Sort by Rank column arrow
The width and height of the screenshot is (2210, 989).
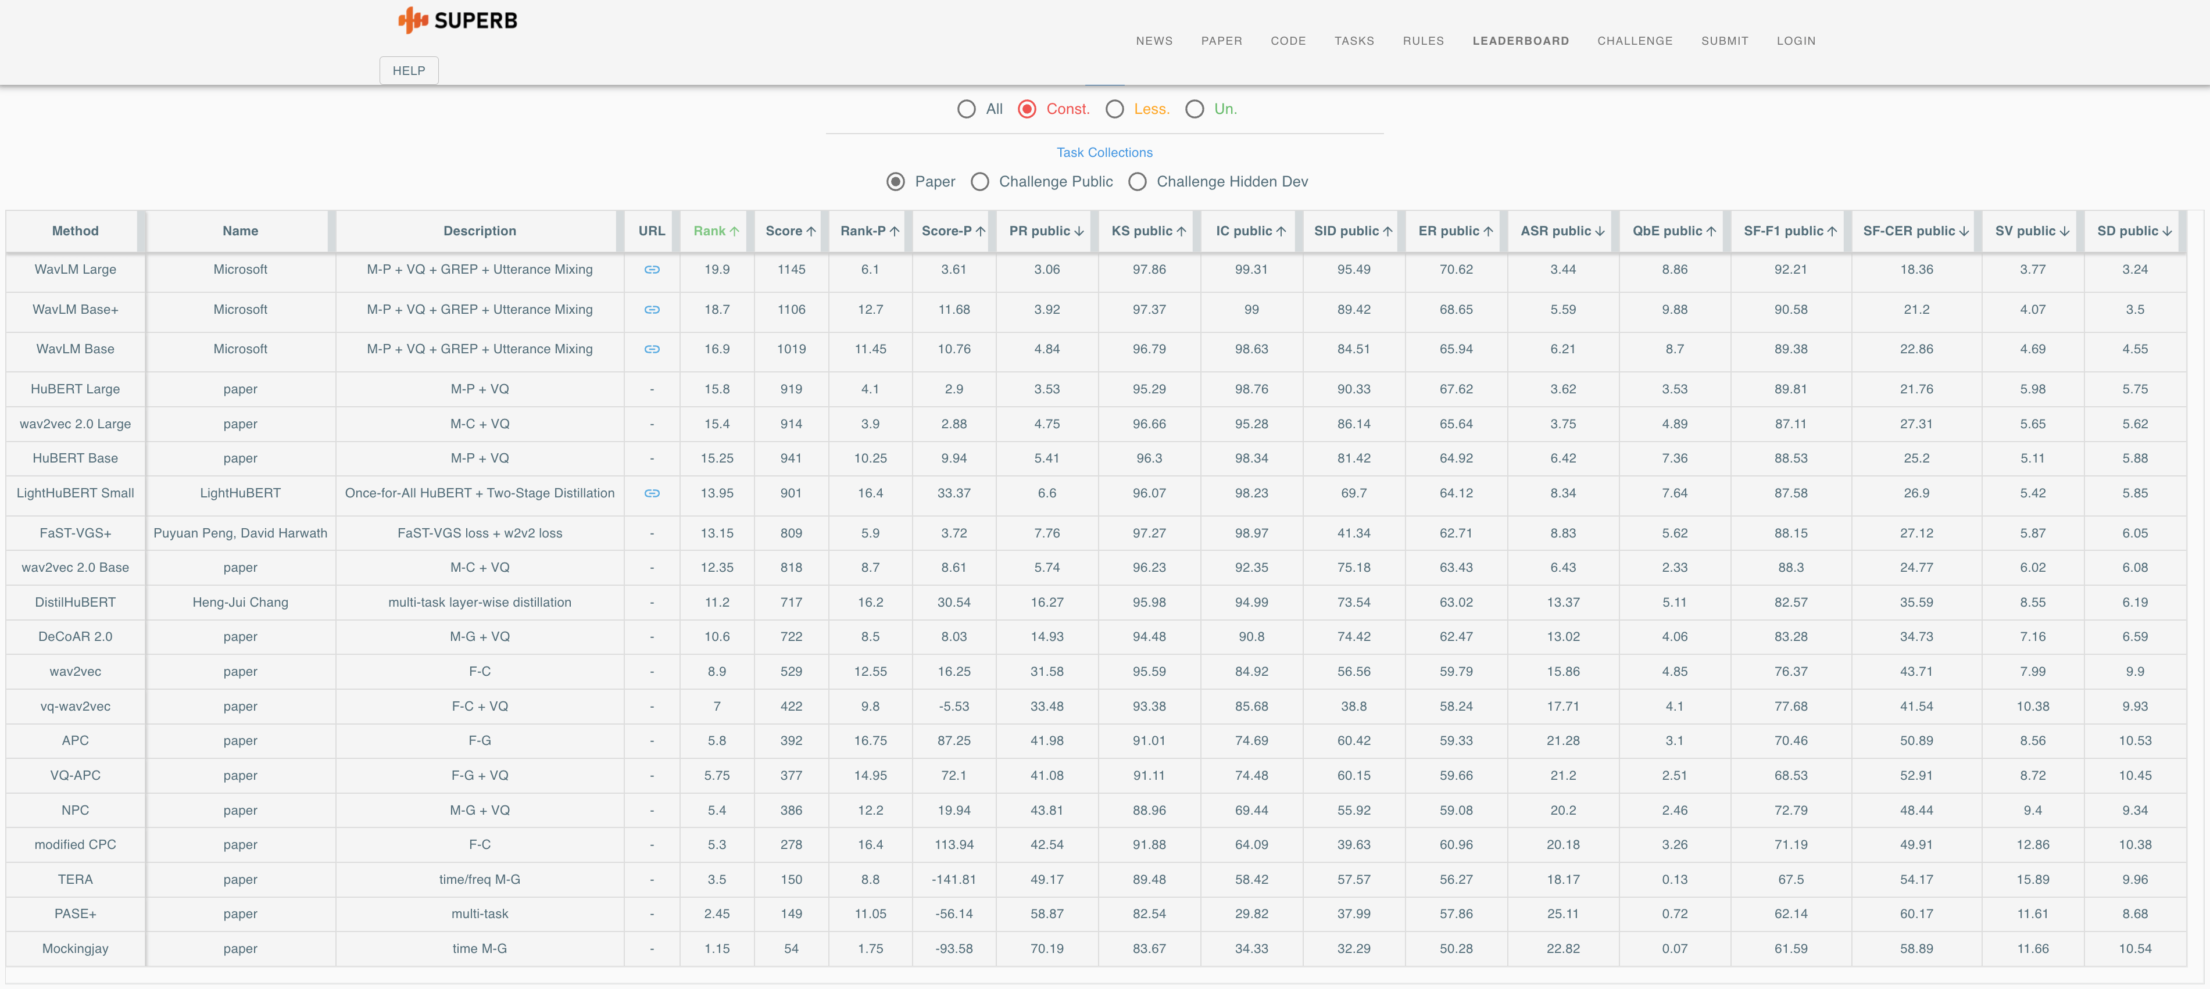[x=734, y=232]
